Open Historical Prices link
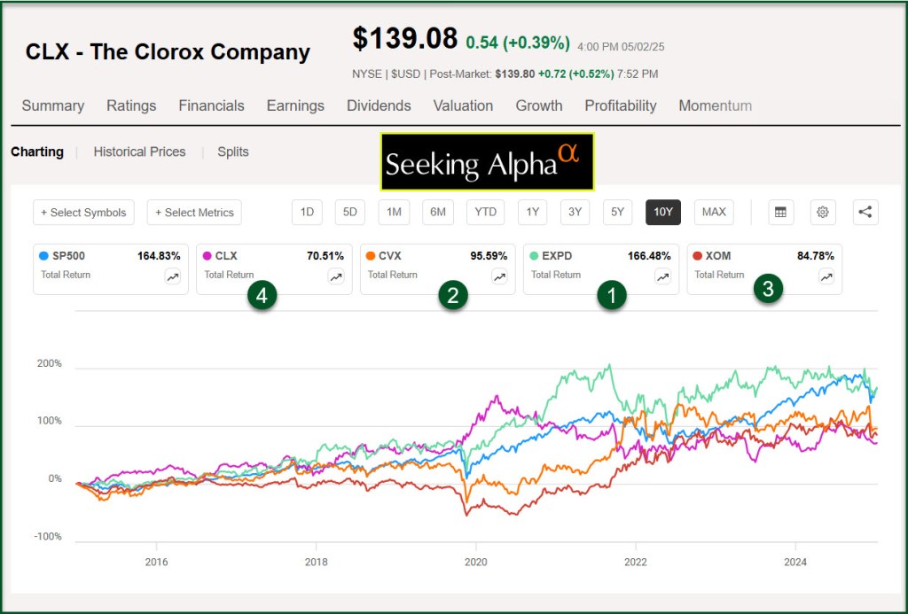 (x=139, y=152)
